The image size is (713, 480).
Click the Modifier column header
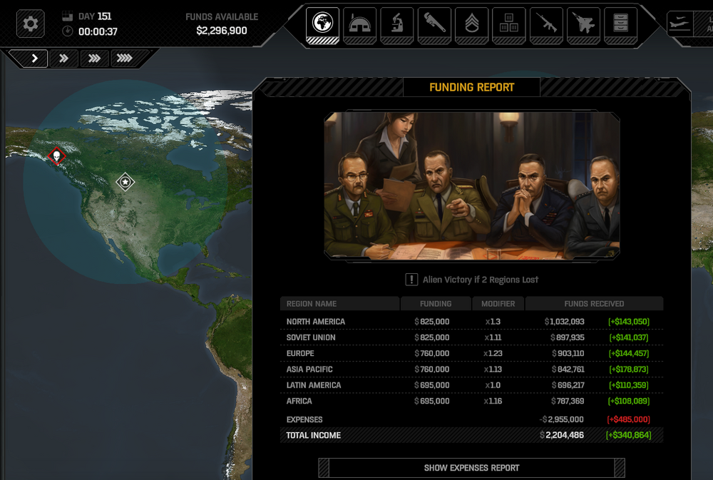498,304
